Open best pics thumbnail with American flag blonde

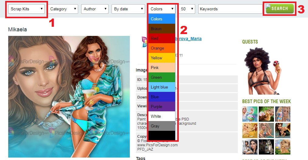[283, 114]
